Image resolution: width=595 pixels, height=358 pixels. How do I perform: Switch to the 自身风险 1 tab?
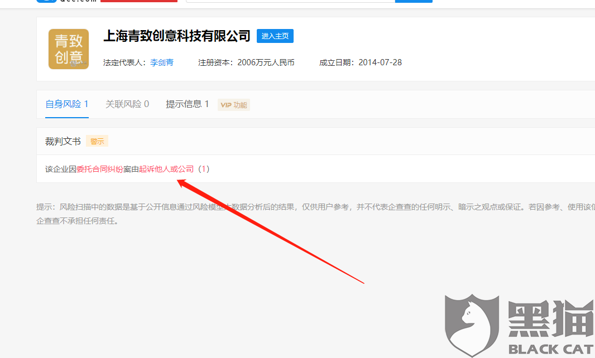pos(67,104)
